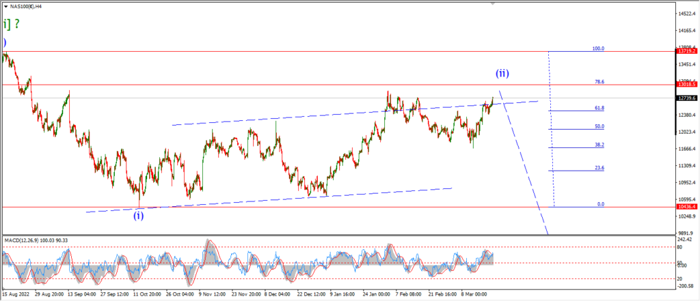Image resolution: width=700 pixels, height=301 pixels.
Task: Click the Fibonacci 100.0 level label
Action: pos(598,48)
